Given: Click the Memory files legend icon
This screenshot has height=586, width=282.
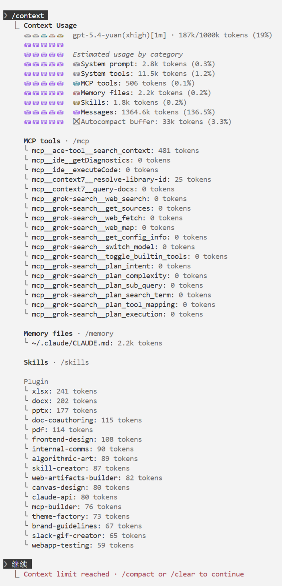Looking at the screenshot, I should point(76,93).
